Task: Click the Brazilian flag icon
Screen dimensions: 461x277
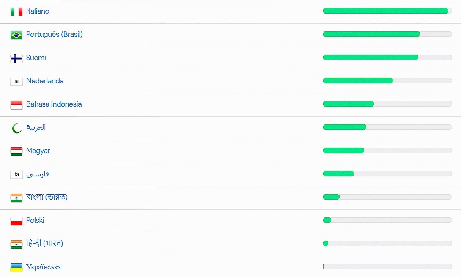Action: coord(16,35)
